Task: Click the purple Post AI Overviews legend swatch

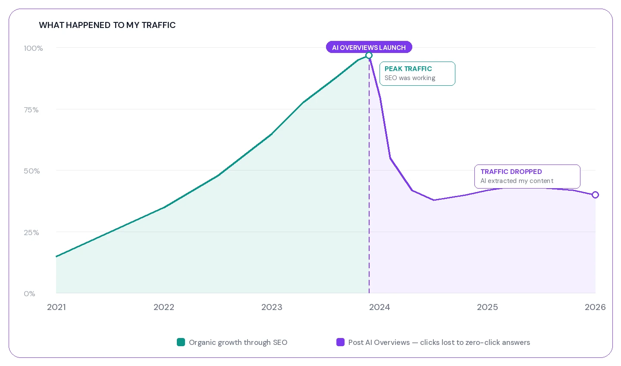Action: 340,342
